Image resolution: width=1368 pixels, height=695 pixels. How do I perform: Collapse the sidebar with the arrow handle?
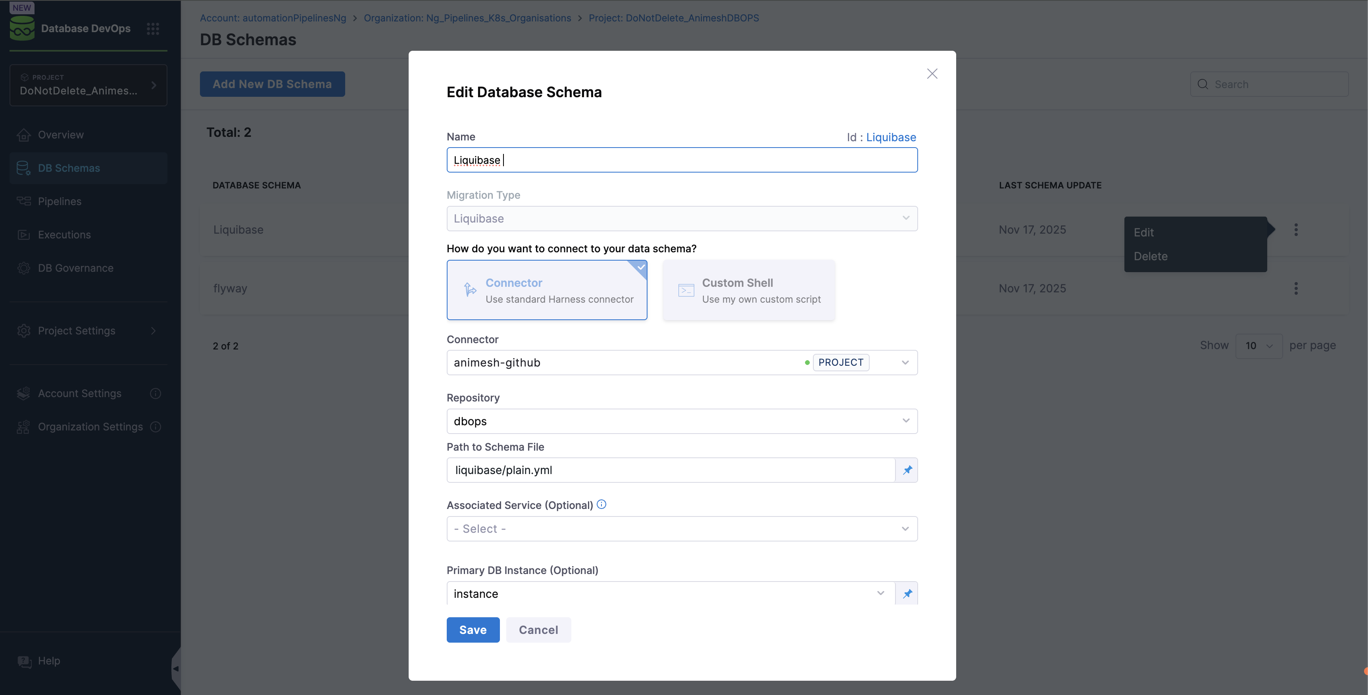click(x=176, y=668)
